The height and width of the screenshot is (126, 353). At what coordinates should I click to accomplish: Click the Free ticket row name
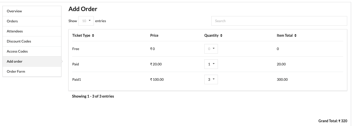pyautogui.click(x=76, y=49)
